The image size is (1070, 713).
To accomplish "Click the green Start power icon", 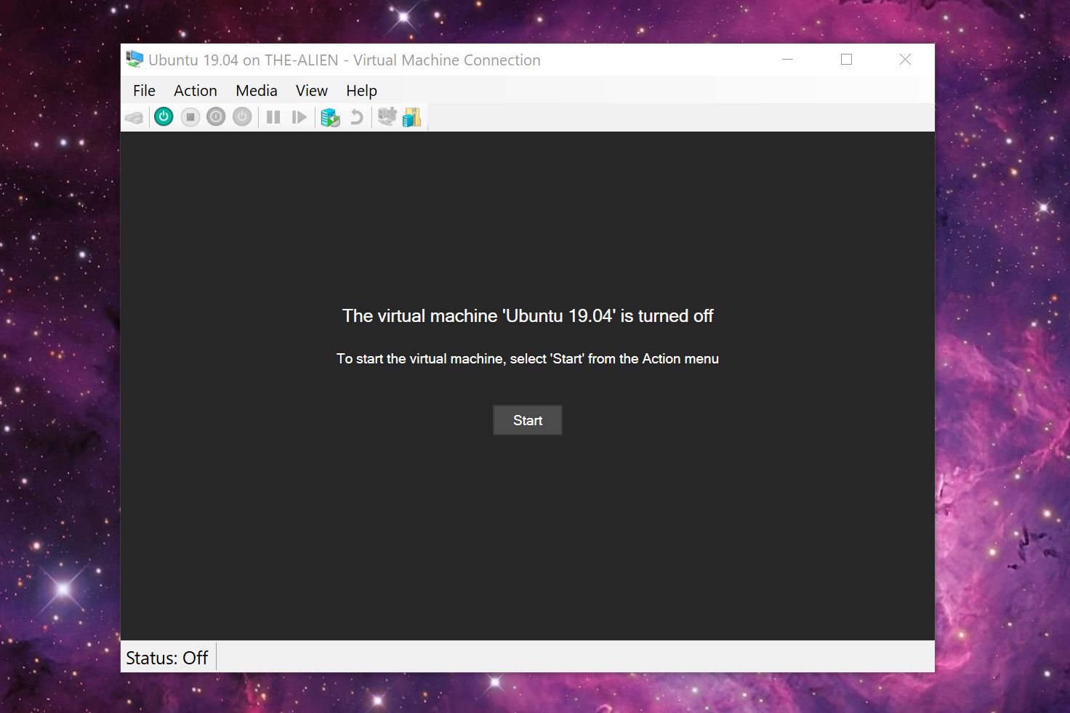I will tap(164, 117).
